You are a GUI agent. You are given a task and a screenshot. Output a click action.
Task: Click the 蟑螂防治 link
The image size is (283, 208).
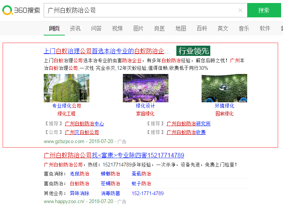[110, 174]
